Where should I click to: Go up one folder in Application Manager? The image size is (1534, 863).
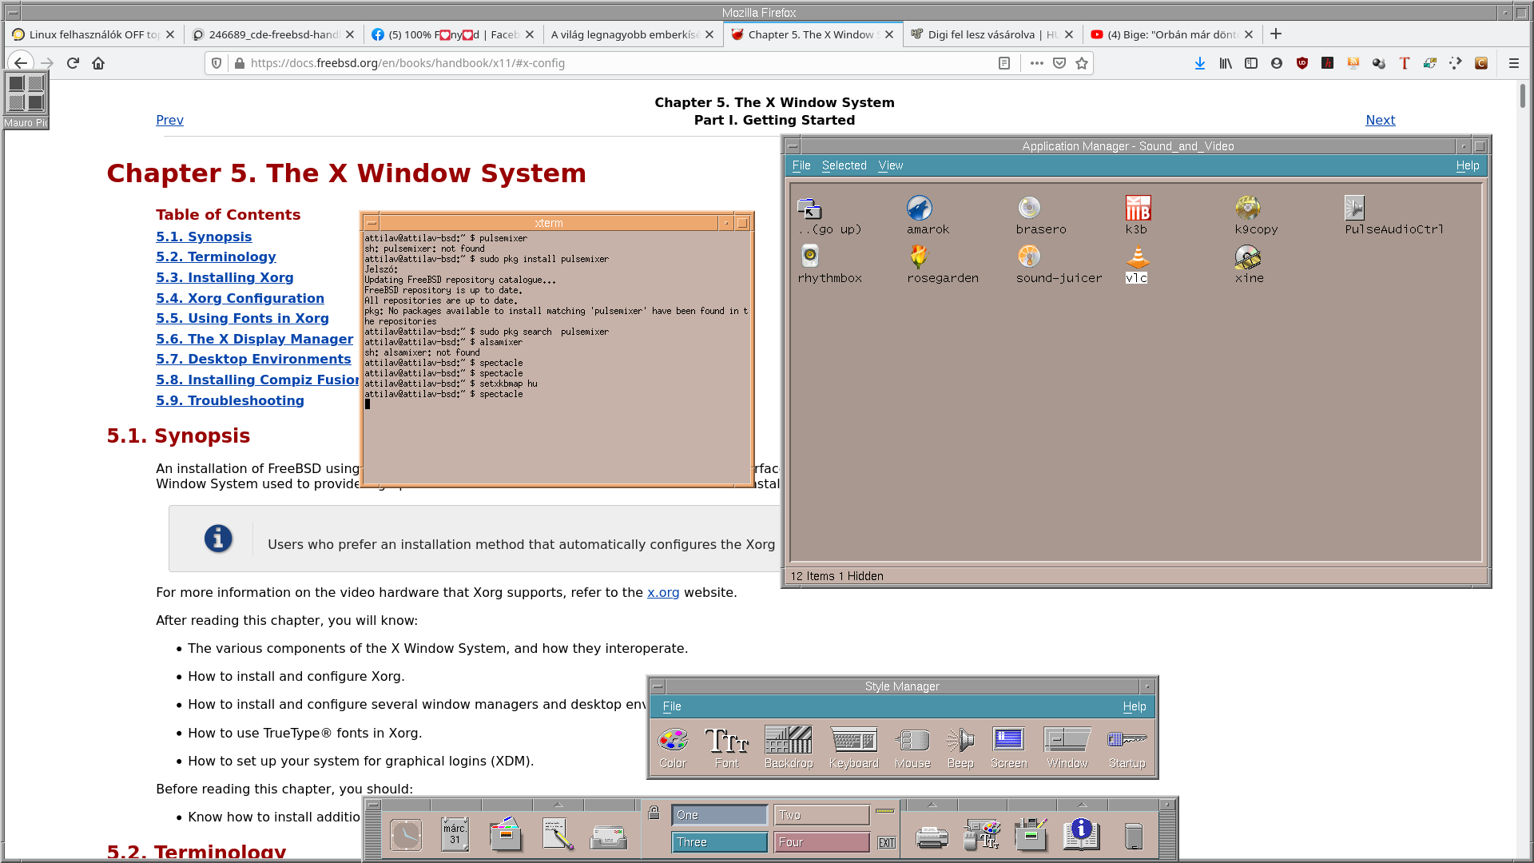[810, 209]
